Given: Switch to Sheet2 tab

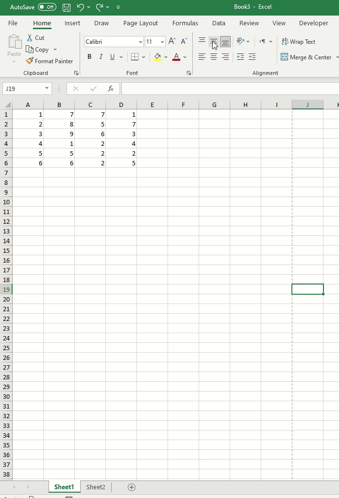Looking at the screenshot, I should click(x=96, y=487).
